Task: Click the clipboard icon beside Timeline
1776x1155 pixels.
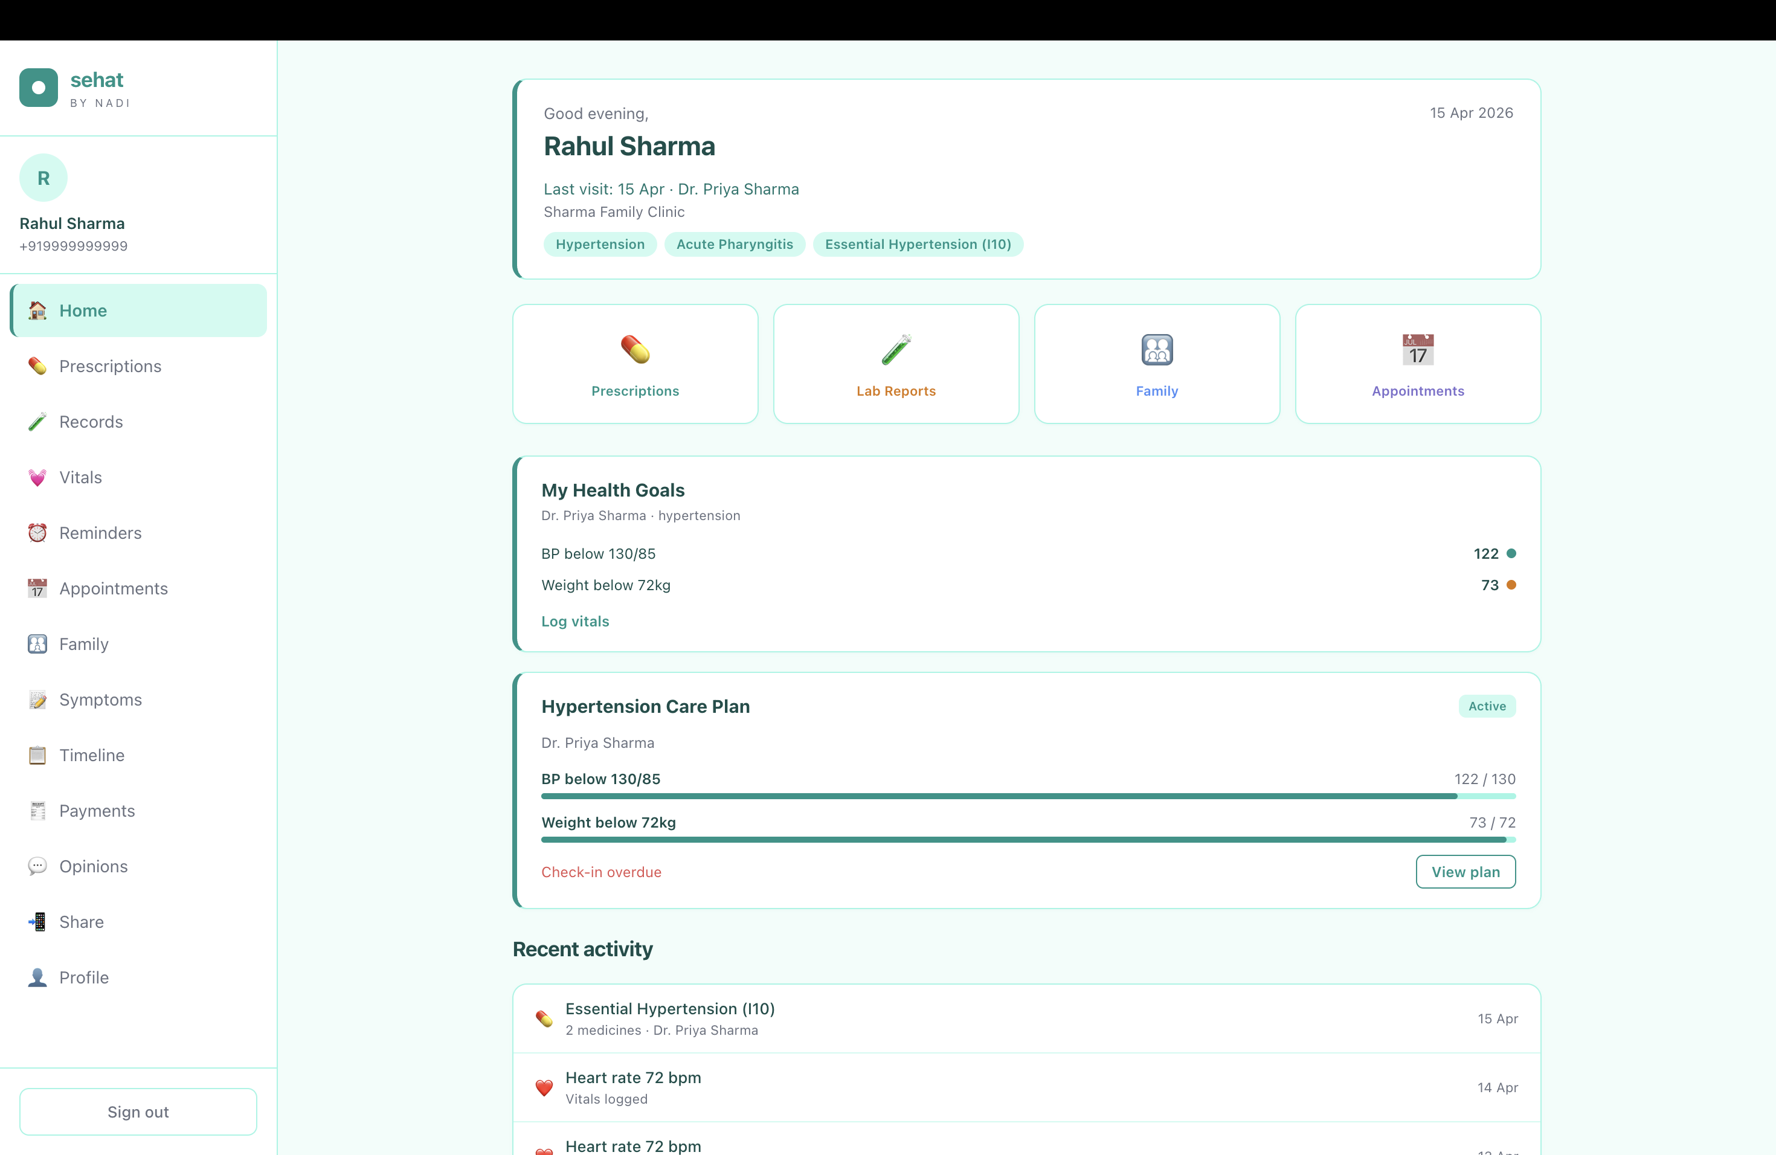Action: pyautogui.click(x=37, y=755)
